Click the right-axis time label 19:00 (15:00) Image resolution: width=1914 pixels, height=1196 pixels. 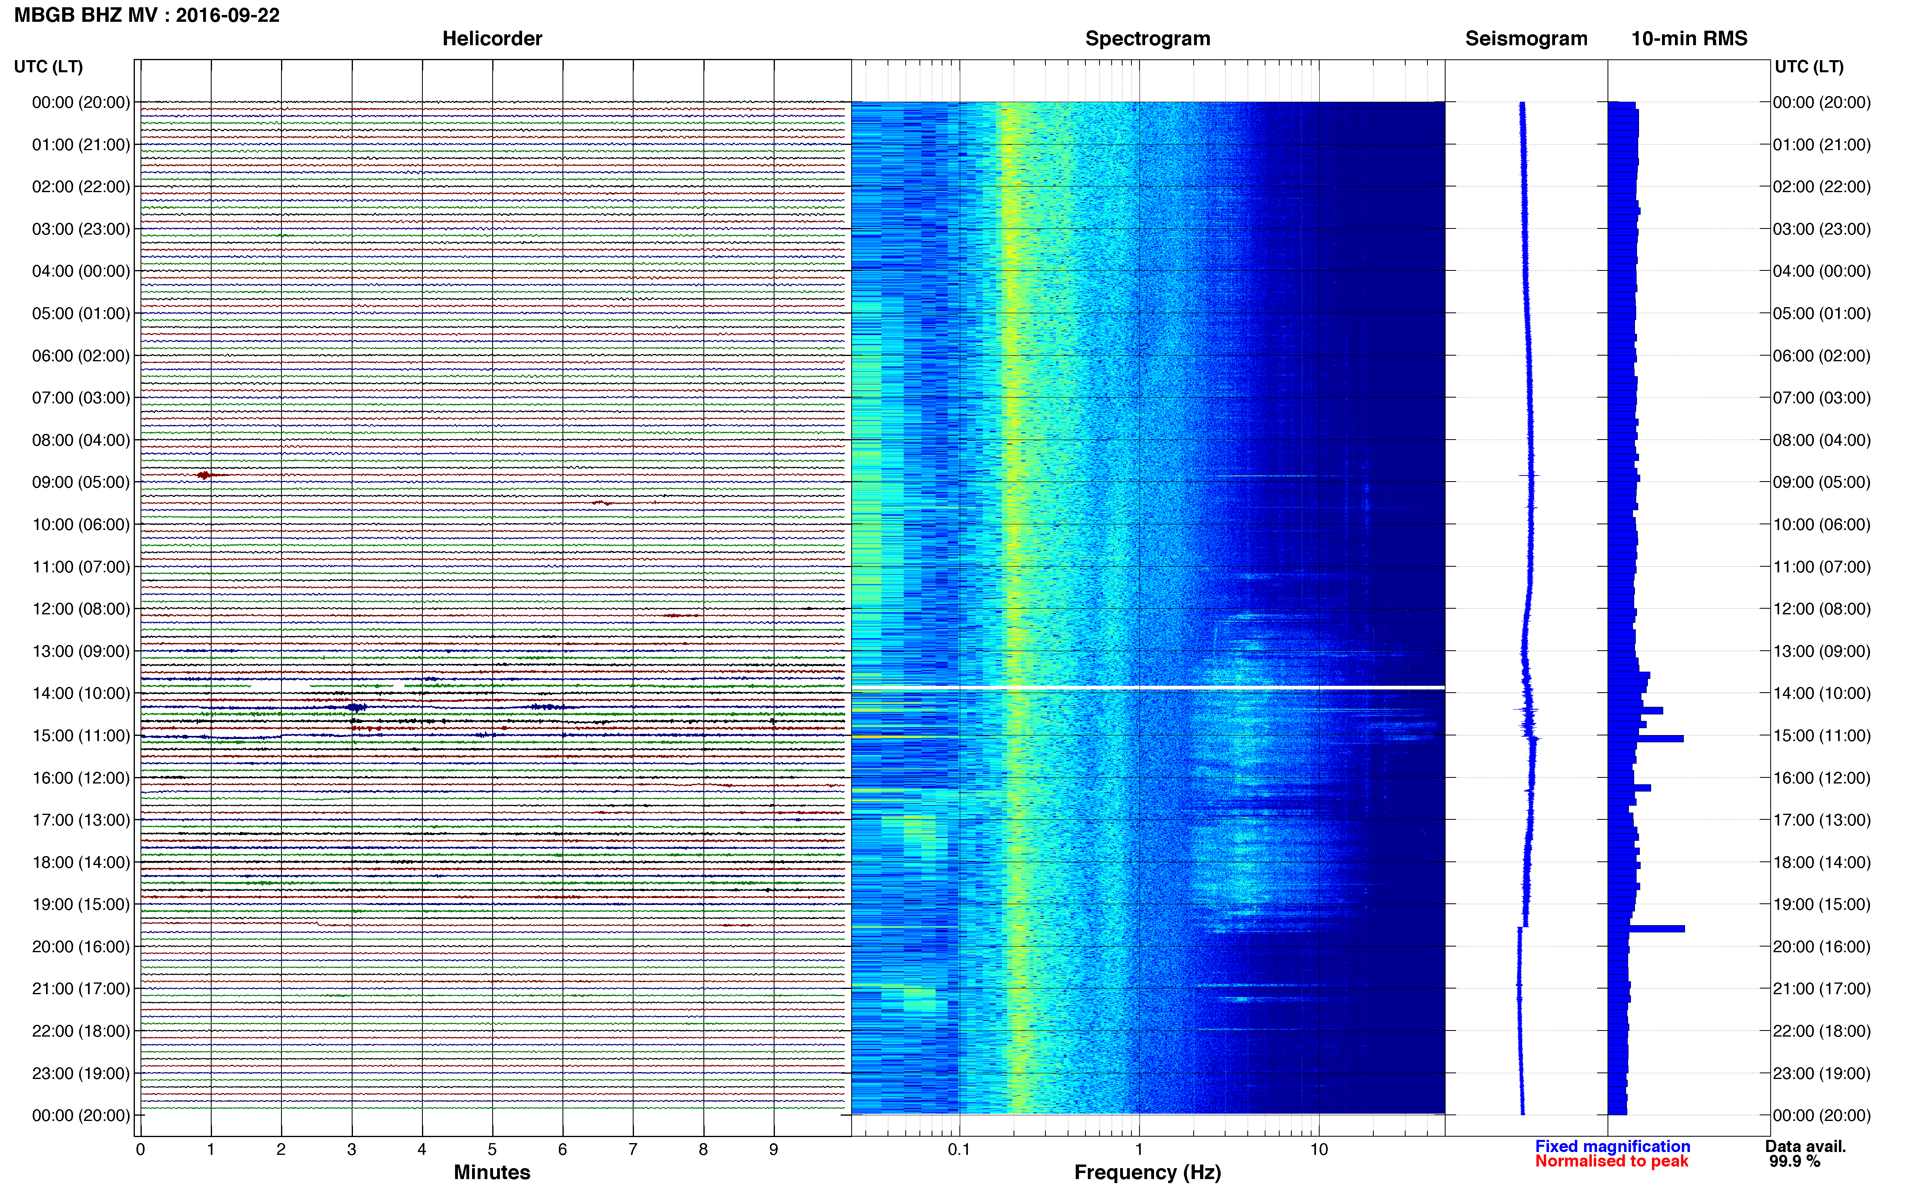click(x=1822, y=904)
